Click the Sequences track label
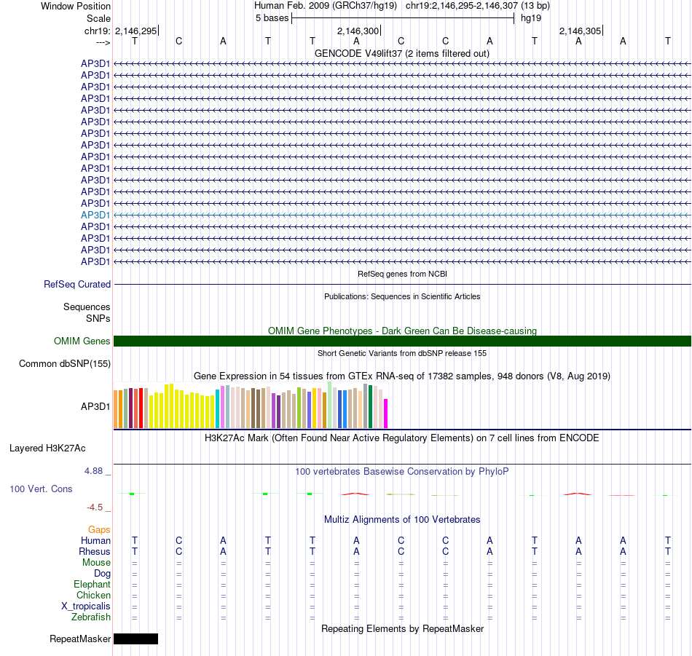692x656 pixels. pos(87,307)
